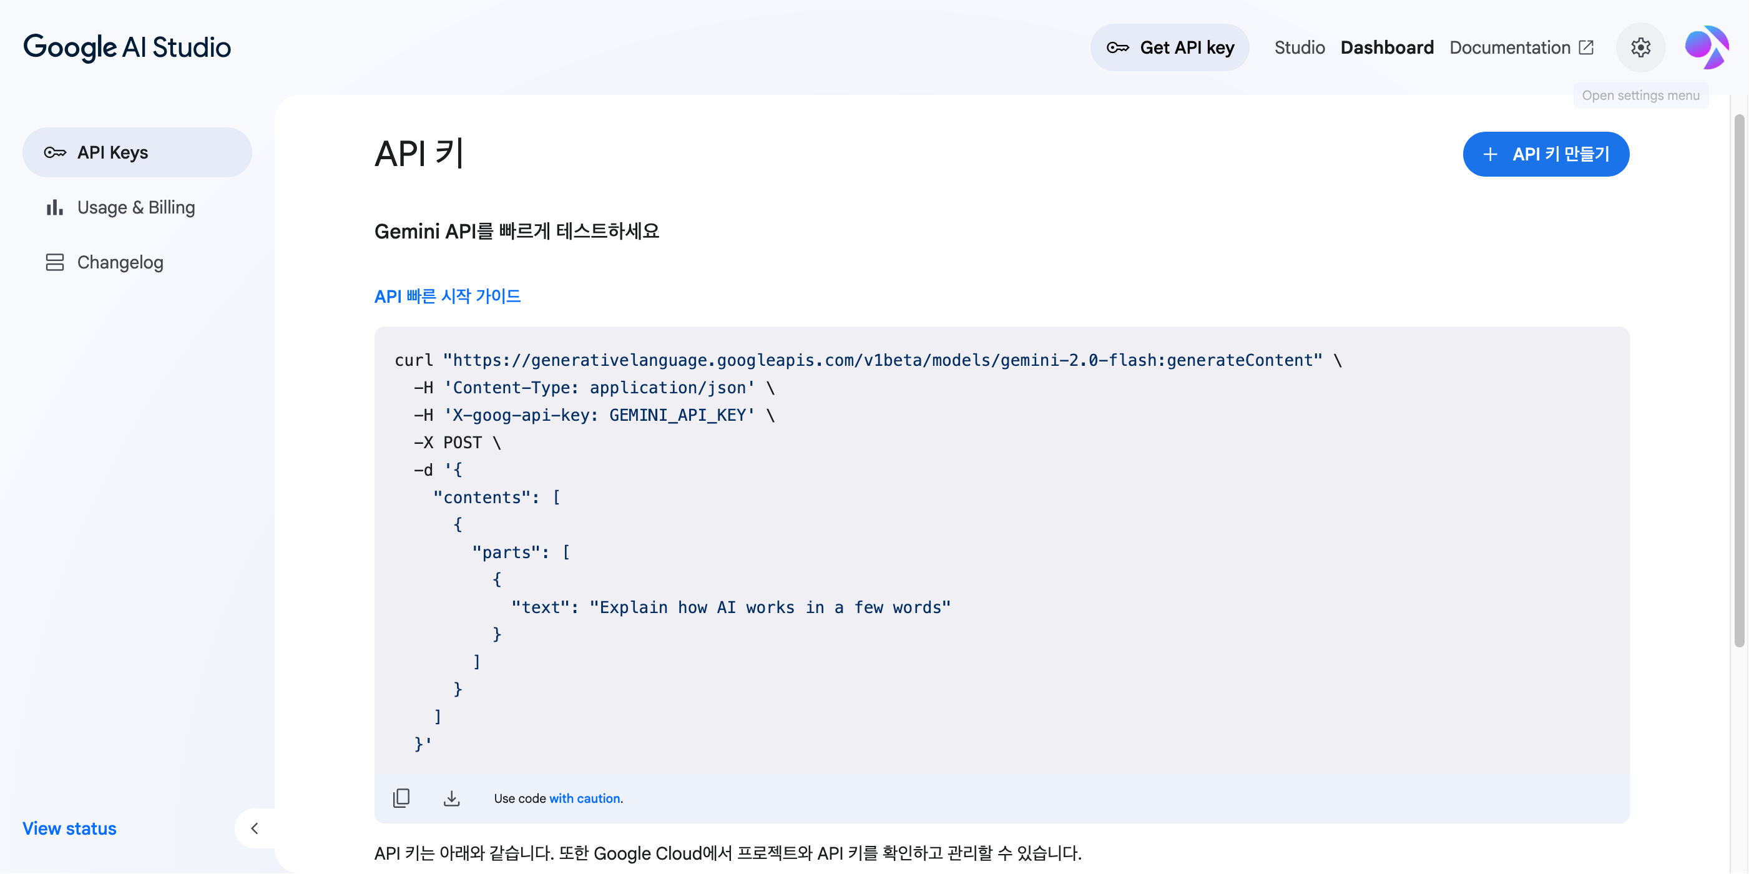Image resolution: width=1749 pixels, height=874 pixels.
Task: Click the Get API key button
Action: pyautogui.click(x=1169, y=47)
